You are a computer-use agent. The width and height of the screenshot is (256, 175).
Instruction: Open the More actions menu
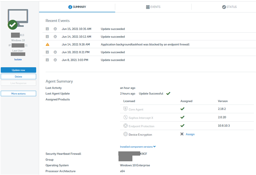coord(18,94)
